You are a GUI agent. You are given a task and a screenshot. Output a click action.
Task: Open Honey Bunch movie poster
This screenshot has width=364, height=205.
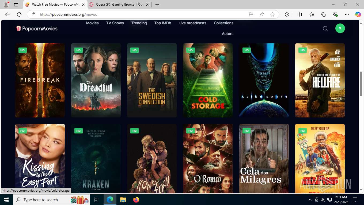(152, 159)
